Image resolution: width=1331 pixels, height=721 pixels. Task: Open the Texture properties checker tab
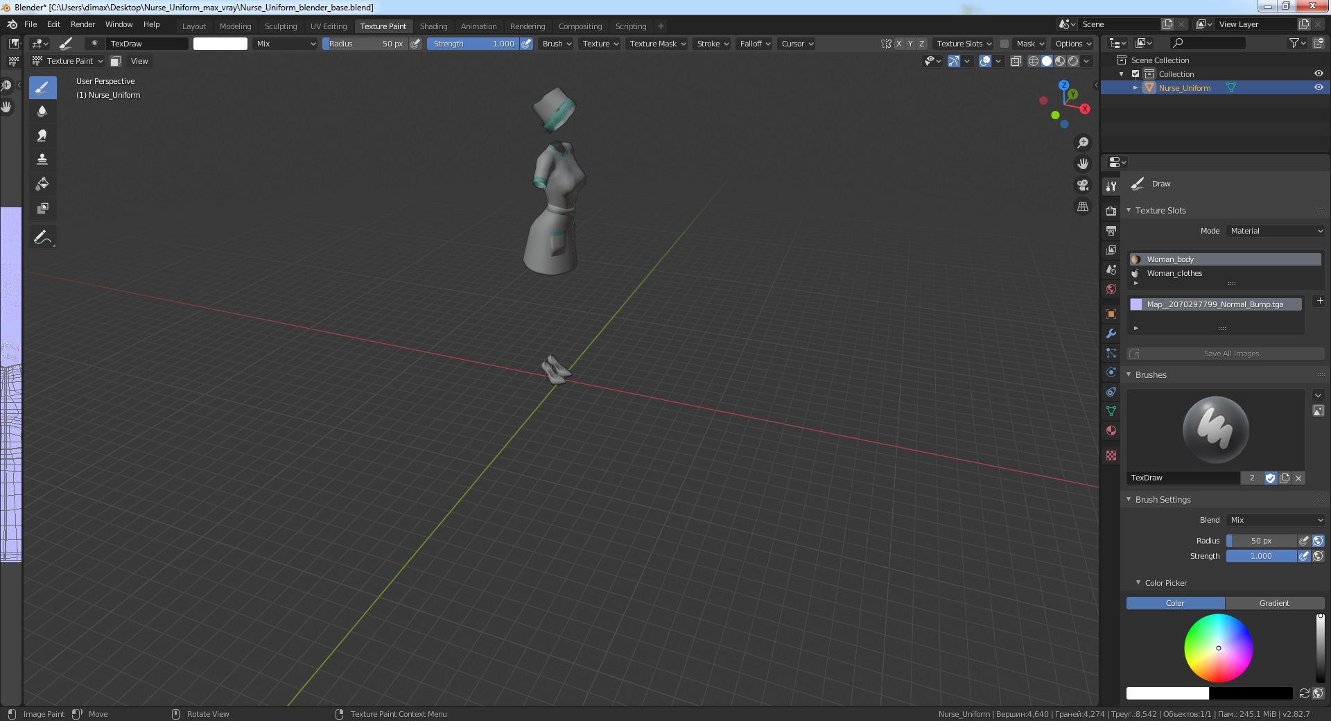1111,455
